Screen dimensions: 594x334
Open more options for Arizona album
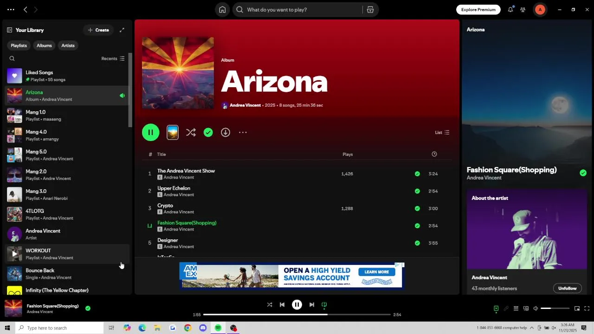point(243,133)
